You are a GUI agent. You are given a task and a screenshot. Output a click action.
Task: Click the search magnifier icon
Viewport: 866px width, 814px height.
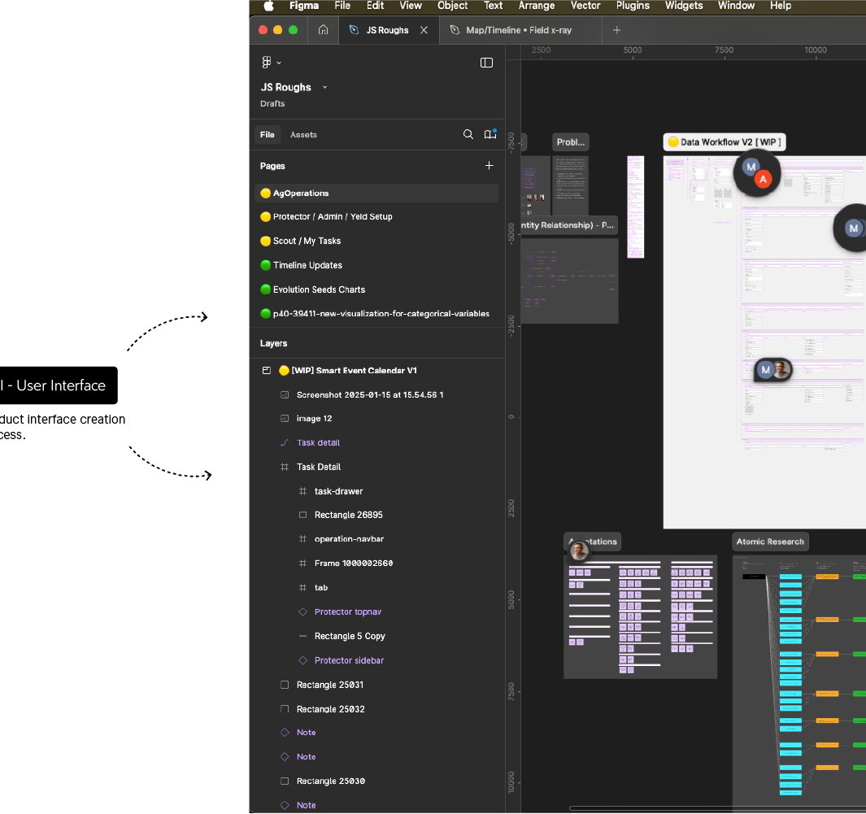468,135
